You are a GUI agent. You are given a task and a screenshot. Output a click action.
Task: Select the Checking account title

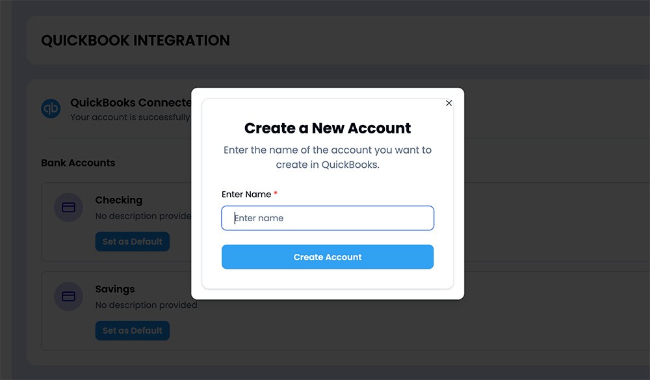tap(119, 200)
